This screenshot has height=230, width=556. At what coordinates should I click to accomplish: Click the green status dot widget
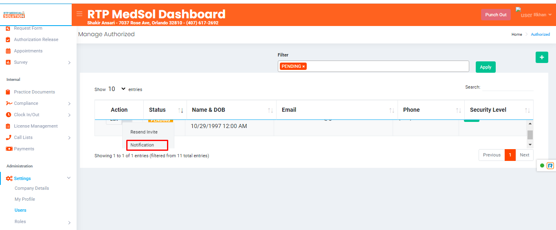click(x=542, y=165)
